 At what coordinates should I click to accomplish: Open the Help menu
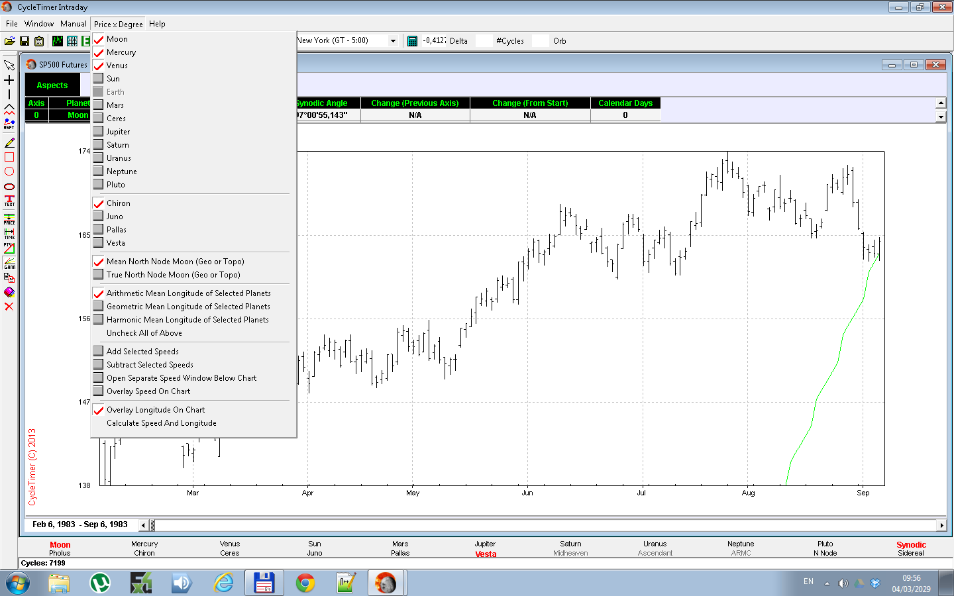coord(157,24)
